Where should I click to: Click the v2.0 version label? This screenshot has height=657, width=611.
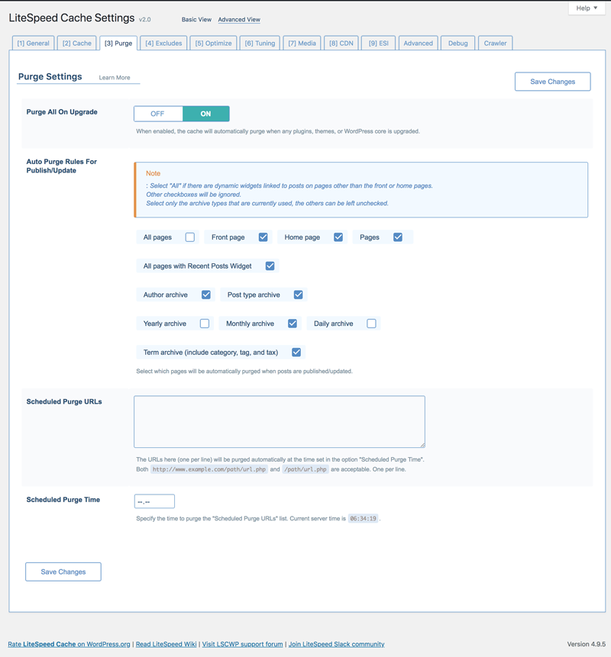coord(144,20)
